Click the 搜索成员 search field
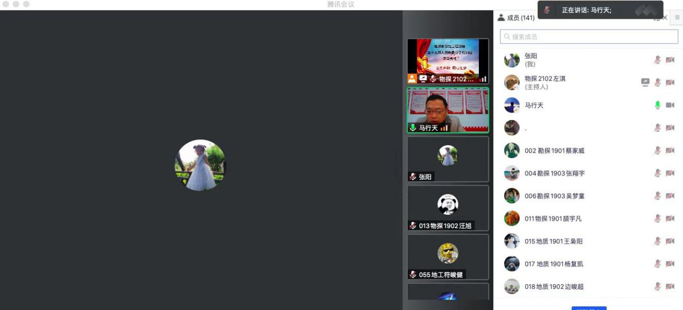Viewport: 683px width, 310px height. [589, 37]
